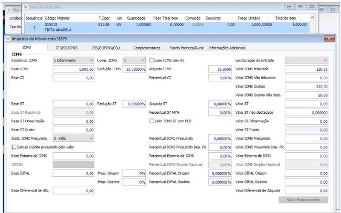Screen dimensions: 341x213
Task: Switch to the IPI/ISS/CPRB tab
Action: coord(67,48)
